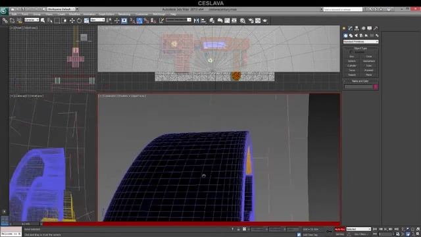
Task: Click the Cylinder primitive button
Action: pyautogui.click(x=352, y=66)
